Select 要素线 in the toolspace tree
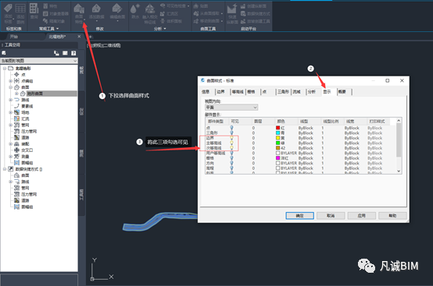433x286 pixels. (x=27, y=106)
